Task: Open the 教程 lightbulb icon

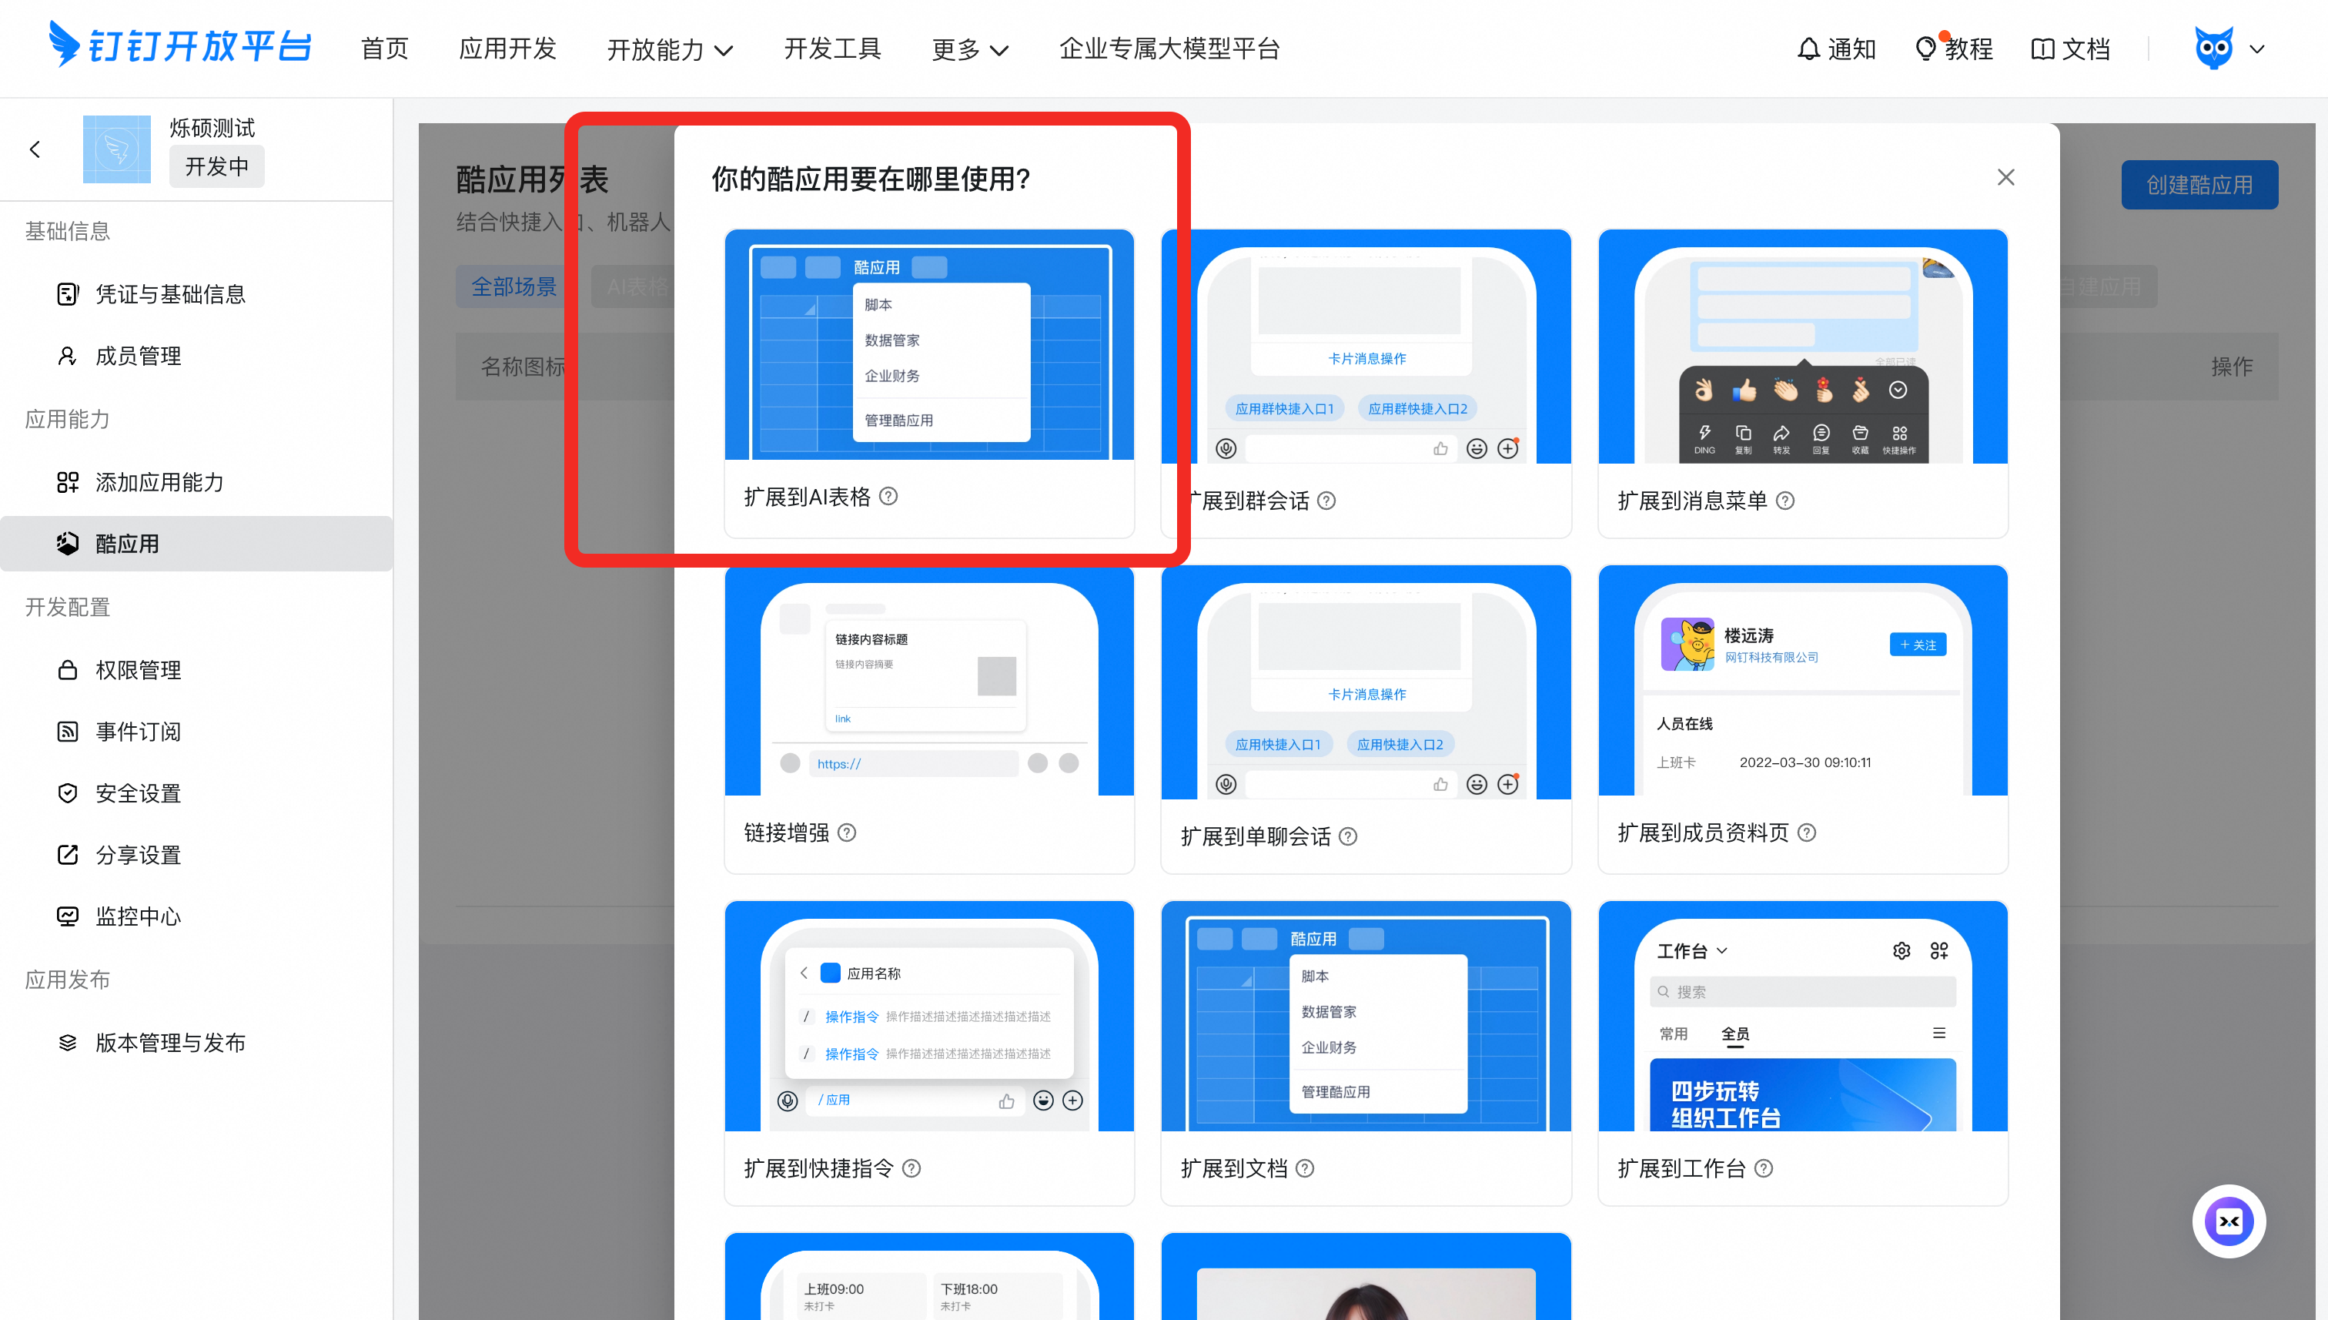Action: point(1925,48)
